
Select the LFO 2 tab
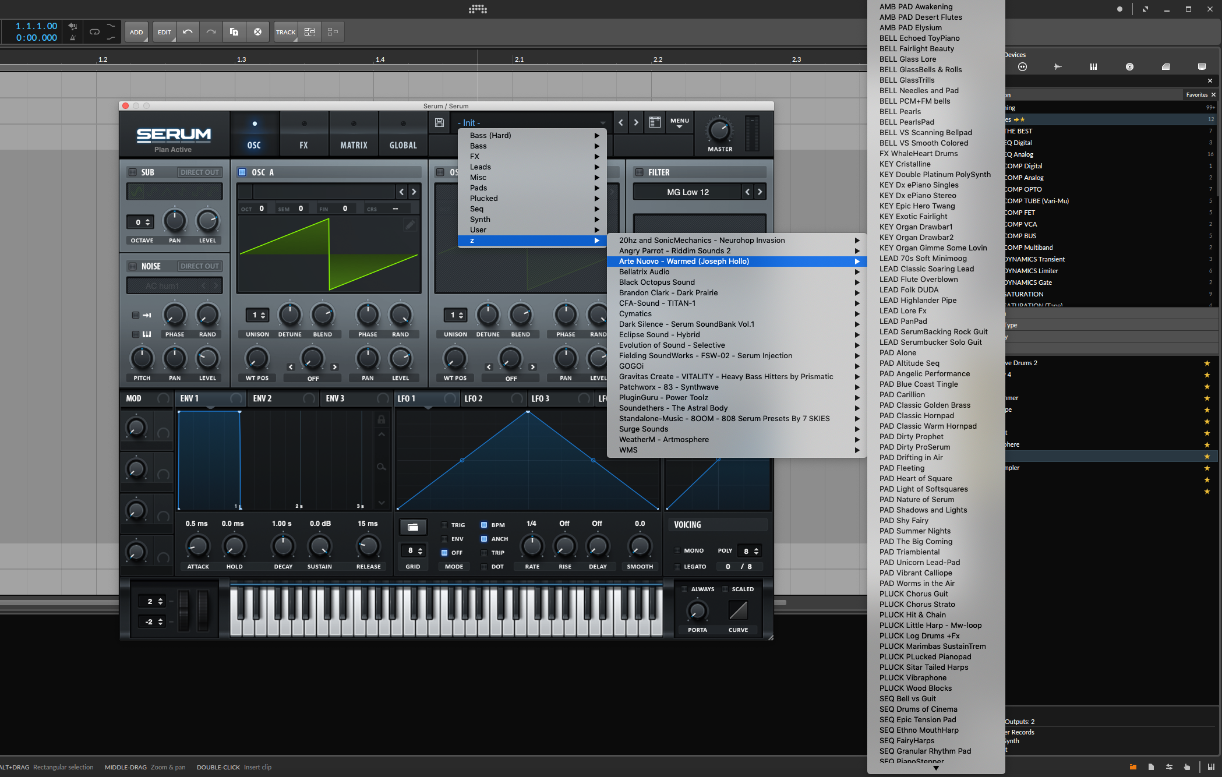tap(494, 398)
